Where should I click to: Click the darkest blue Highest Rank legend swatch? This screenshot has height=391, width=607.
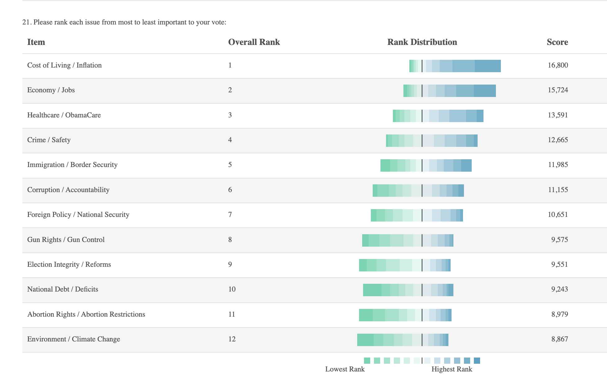click(x=477, y=360)
